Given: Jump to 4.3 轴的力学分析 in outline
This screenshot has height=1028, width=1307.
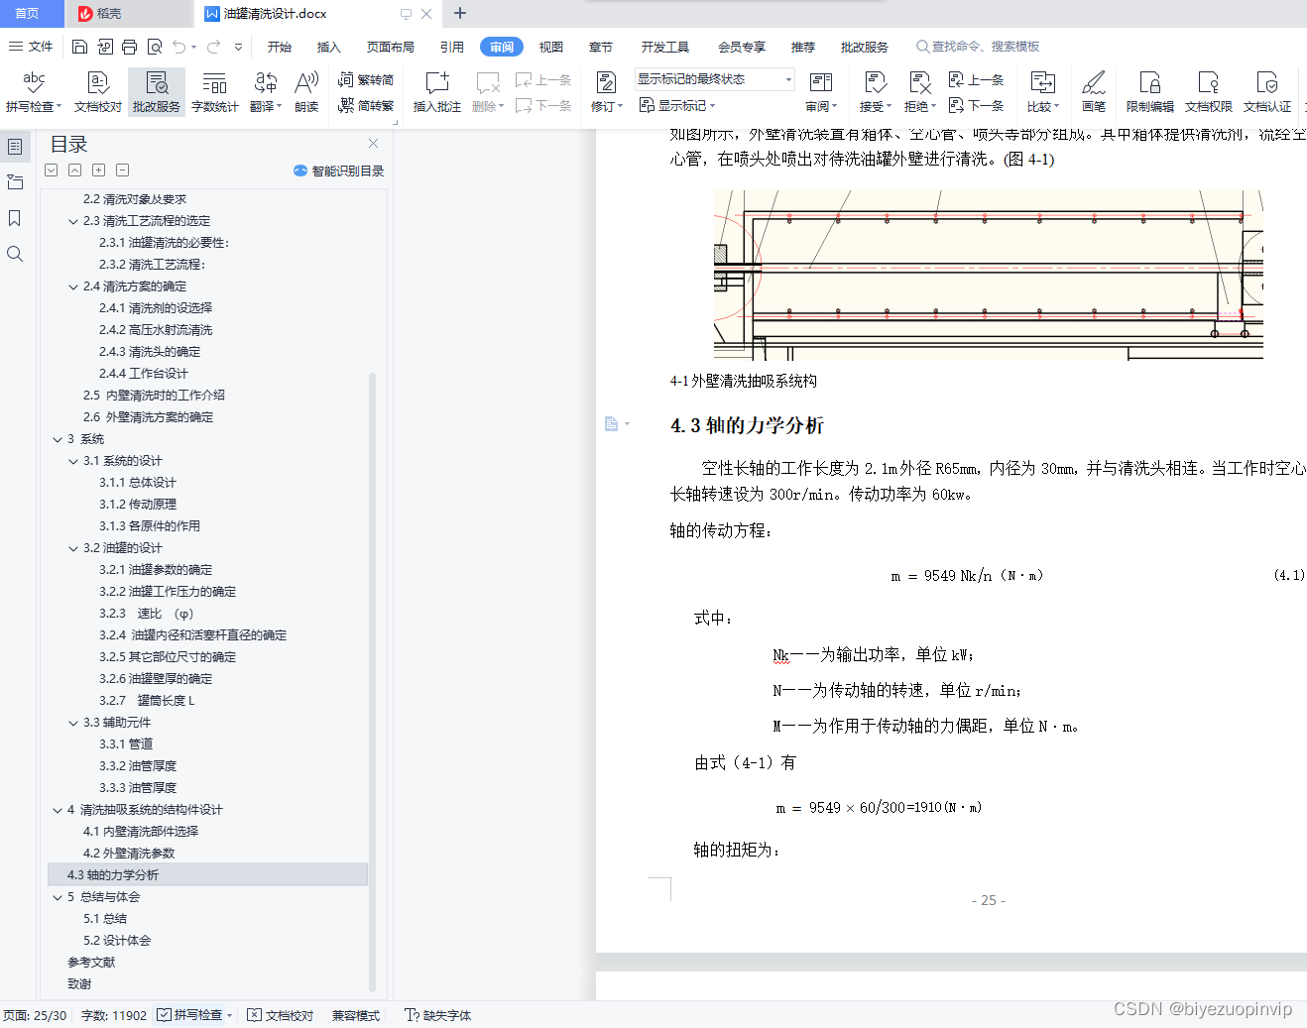Looking at the screenshot, I should (x=207, y=874).
